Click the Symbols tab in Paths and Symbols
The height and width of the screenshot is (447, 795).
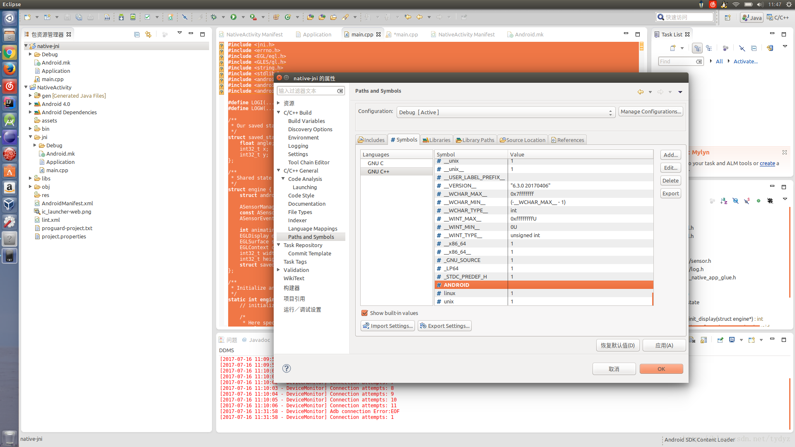coord(404,140)
